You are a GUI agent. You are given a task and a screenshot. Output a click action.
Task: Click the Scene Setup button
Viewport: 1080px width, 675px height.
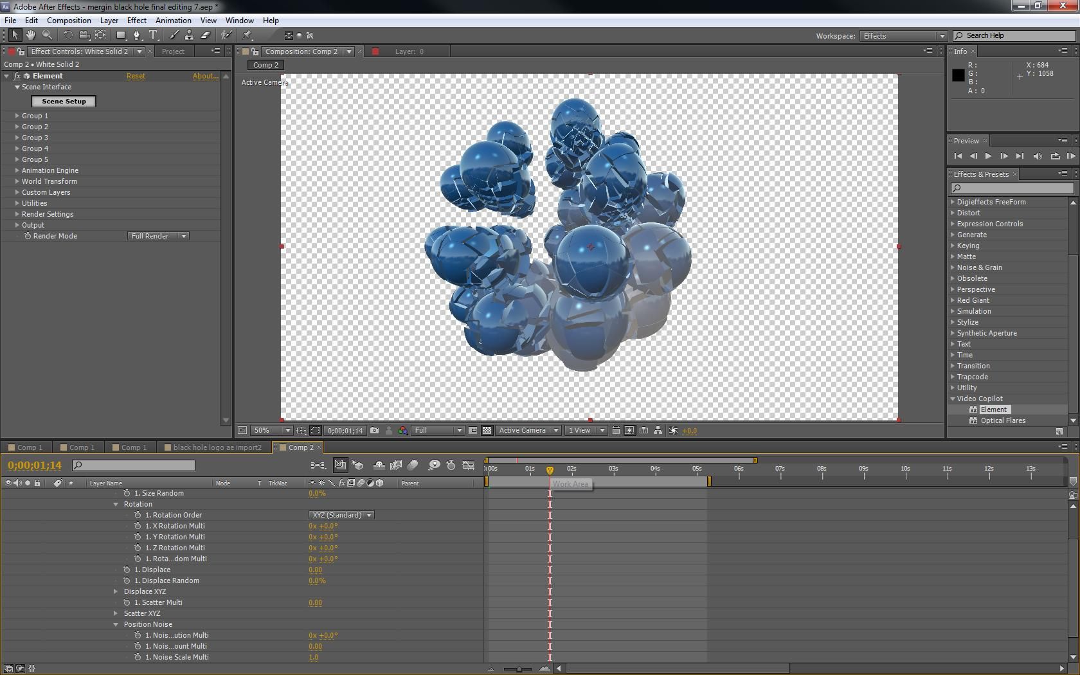[x=63, y=101]
